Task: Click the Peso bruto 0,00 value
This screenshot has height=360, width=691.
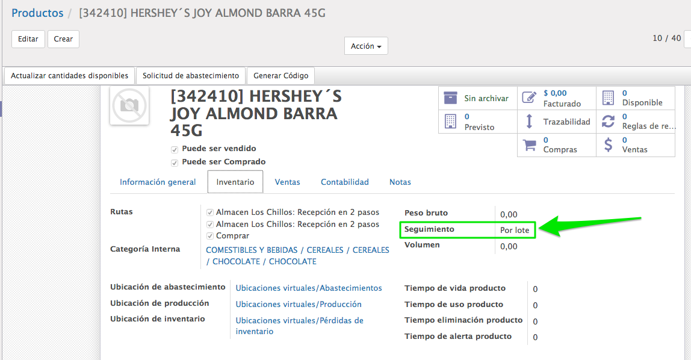Action: pos(509,214)
